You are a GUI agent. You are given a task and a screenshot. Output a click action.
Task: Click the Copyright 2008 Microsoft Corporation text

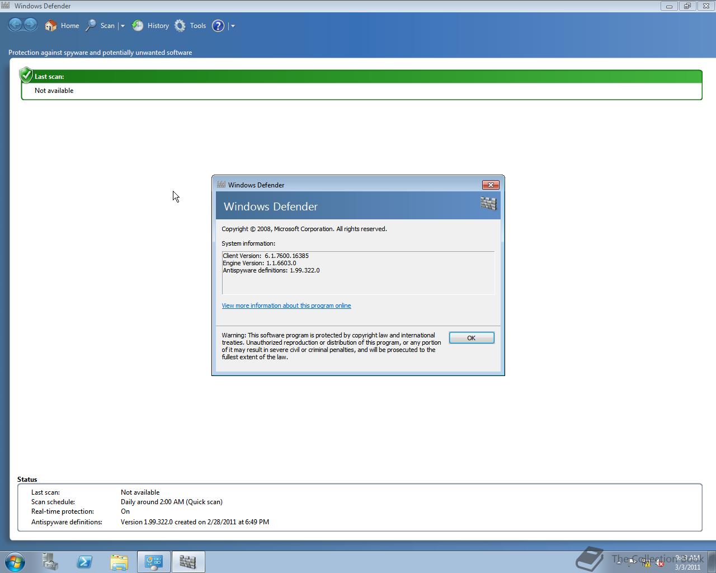point(304,229)
